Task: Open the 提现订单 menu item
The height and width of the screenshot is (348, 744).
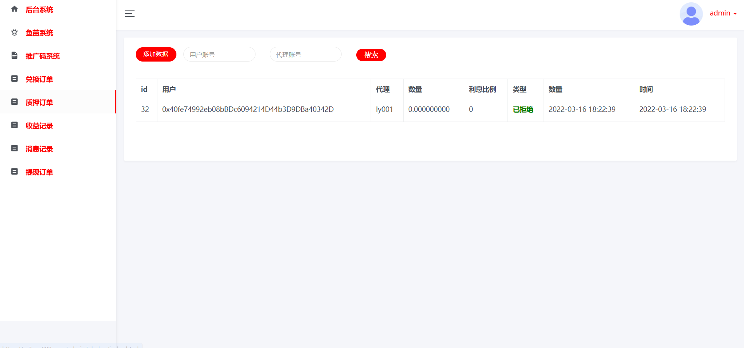Action: click(39, 172)
